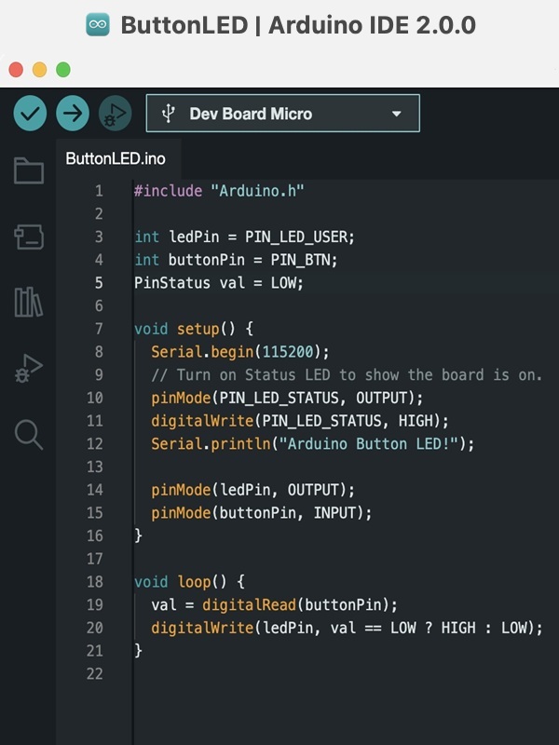Click pinMode(ledPin, OUTPUT) line
The height and width of the screenshot is (745, 559).
[252, 490]
